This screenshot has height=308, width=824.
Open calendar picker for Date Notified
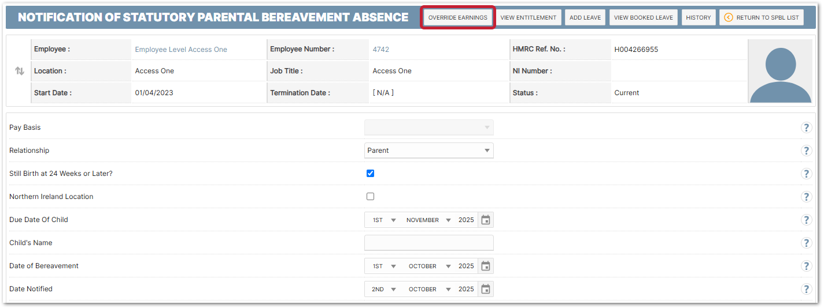coord(486,289)
